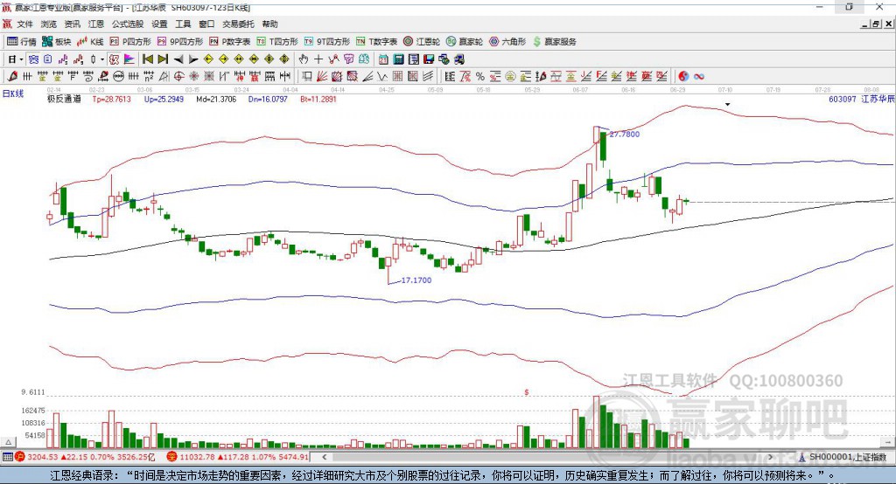Open the 赢家轮 wheel tool
This screenshot has width=896, height=484.
pyautogui.click(x=465, y=42)
